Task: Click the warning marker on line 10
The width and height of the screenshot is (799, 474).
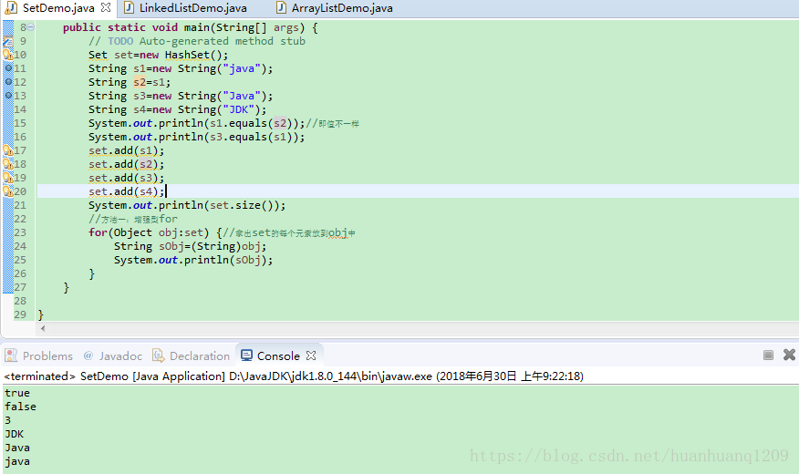Action: point(8,55)
